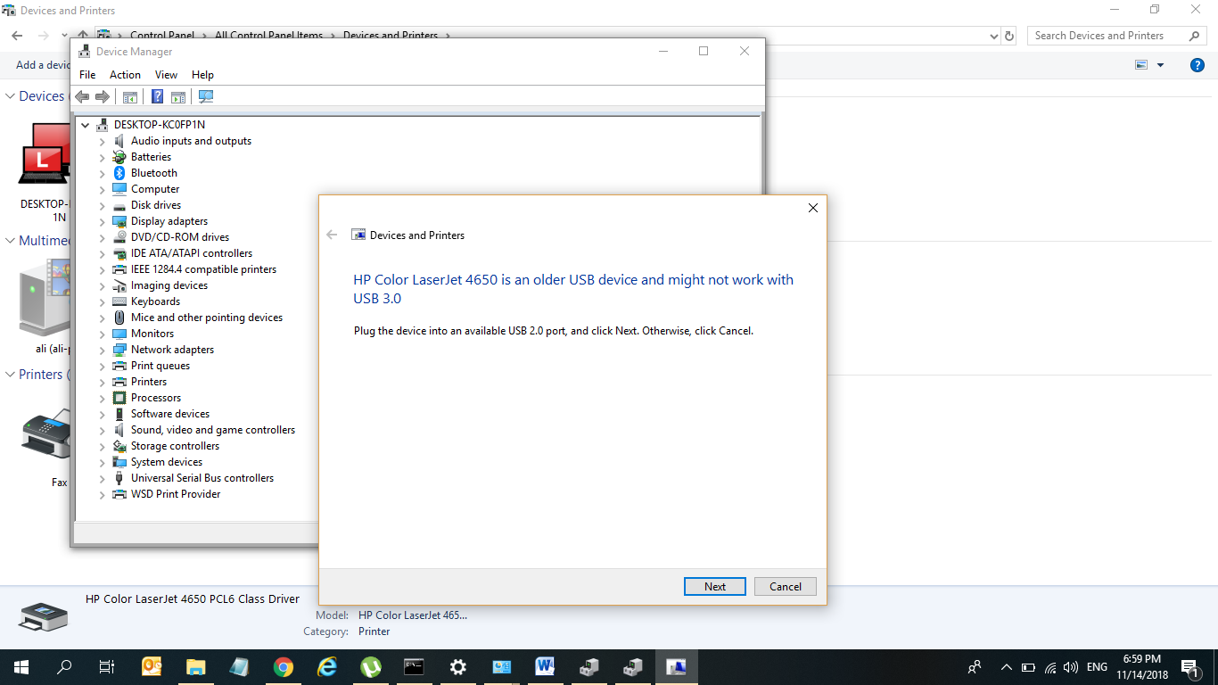Open Microsoft Word from the taskbar
1218x685 pixels.
click(545, 666)
